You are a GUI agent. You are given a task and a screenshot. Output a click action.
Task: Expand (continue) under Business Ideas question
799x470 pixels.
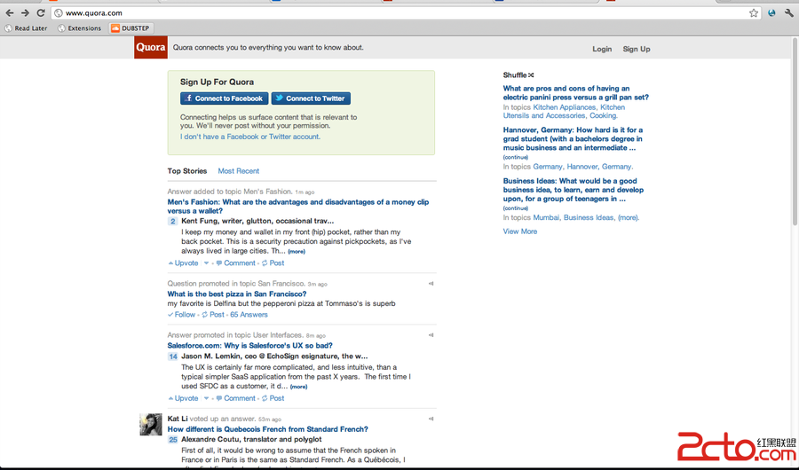(515, 208)
